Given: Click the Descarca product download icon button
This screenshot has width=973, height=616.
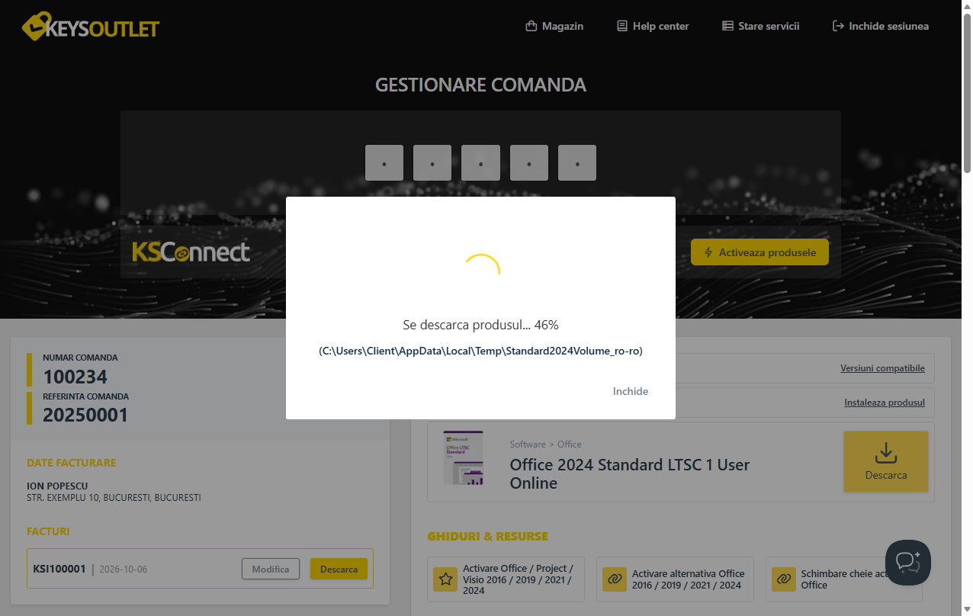Looking at the screenshot, I should (886, 461).
